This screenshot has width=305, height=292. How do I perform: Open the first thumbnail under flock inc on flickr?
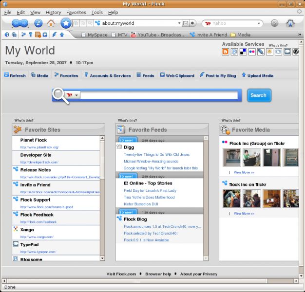[x=231, y=199]
